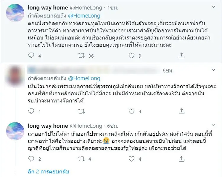The height and width of the screenshot is (177, 222).
Task: Expand the blurred user's tweet options menu
Action: coord(213,70)
